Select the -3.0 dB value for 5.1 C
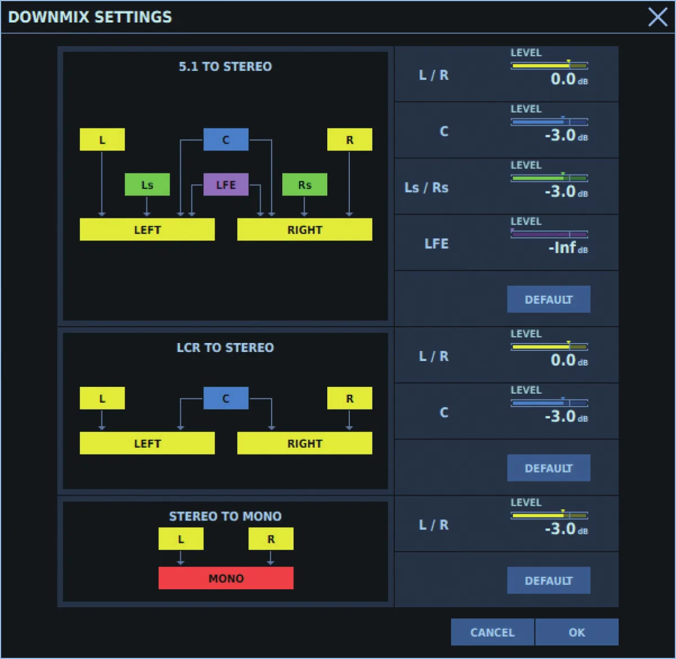Viewport: 676px width, 659px height. [566, 136]
